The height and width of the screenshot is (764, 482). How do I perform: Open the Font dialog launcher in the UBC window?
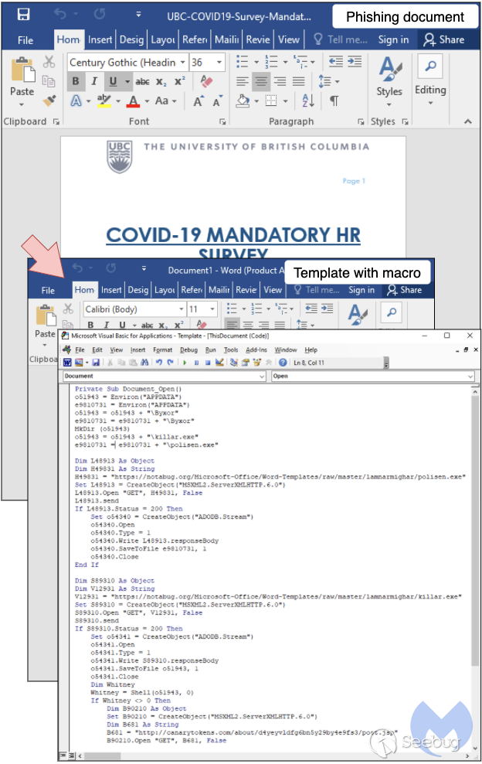222,121
